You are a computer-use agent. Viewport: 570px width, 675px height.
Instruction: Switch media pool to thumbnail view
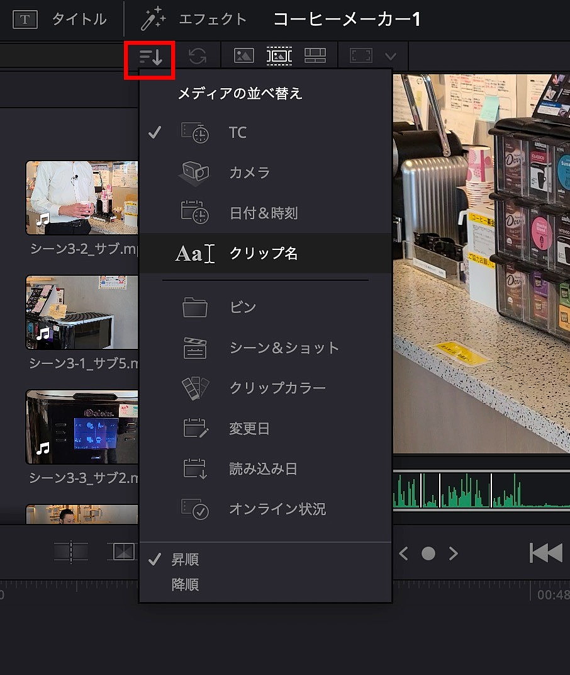tap(243, 55)
